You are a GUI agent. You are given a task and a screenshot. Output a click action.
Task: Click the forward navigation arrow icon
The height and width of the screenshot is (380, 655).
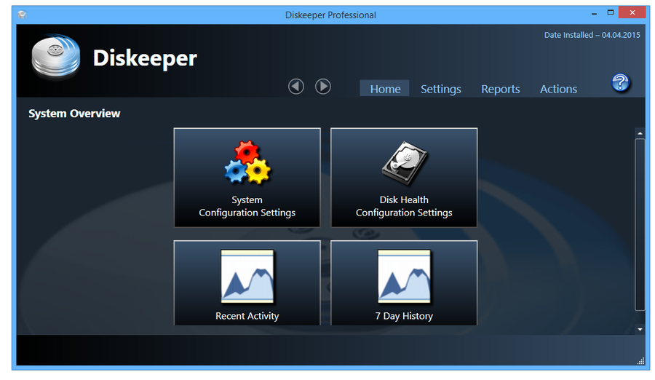pyautogui.click(x=323, y=87)
